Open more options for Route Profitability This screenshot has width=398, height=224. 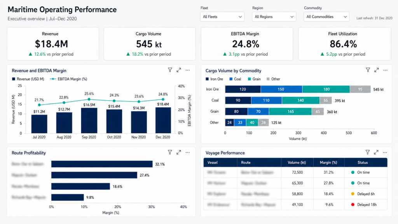[x=188, y=152]
